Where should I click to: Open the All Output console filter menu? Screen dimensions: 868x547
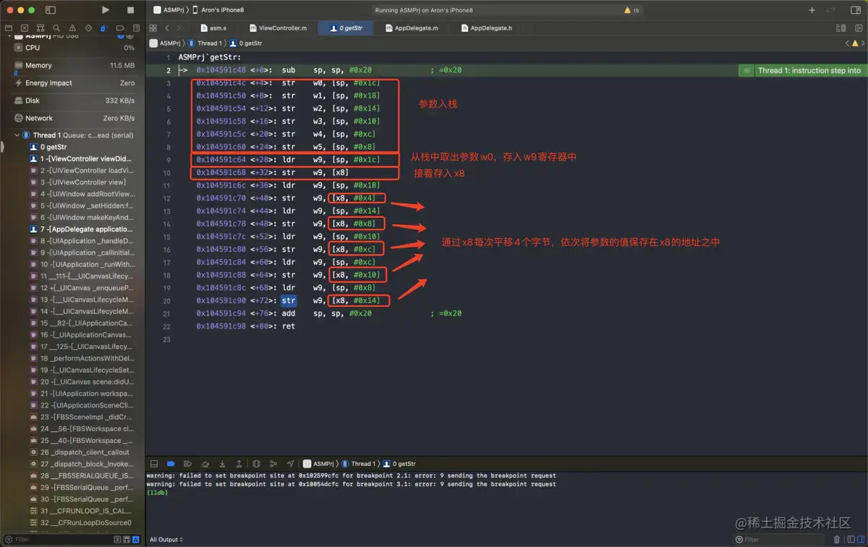coord(166,540)
